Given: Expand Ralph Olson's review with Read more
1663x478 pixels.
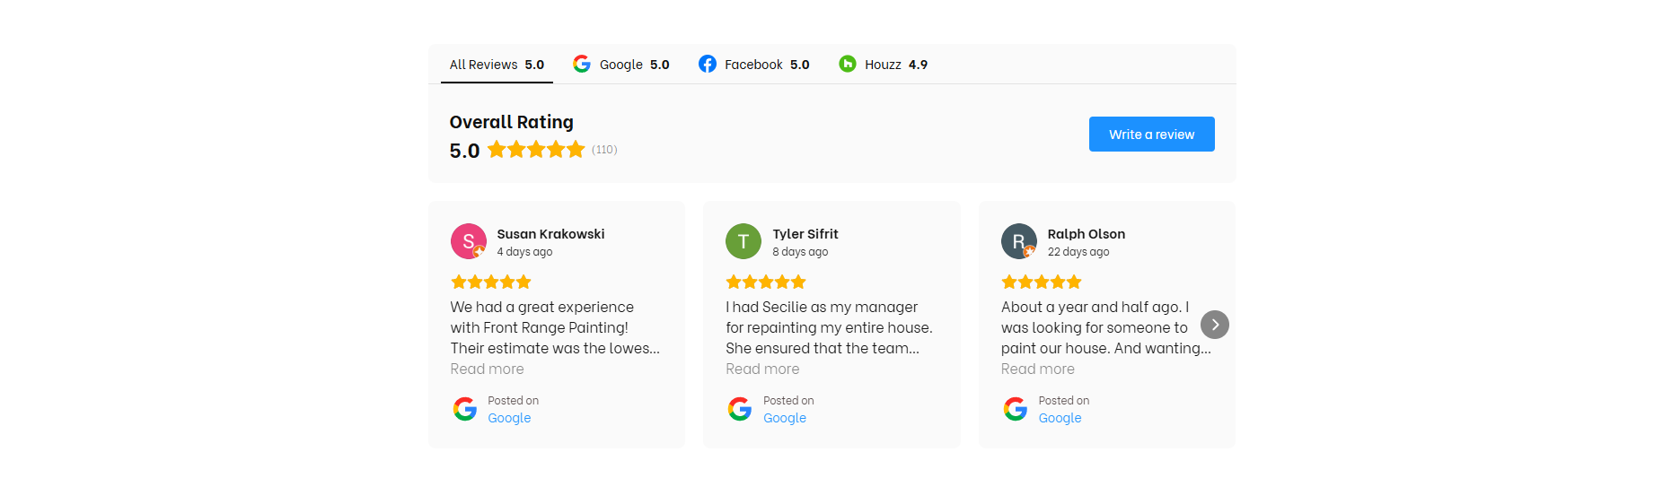Looking at the screenshot, I should tap(1038, 369).
